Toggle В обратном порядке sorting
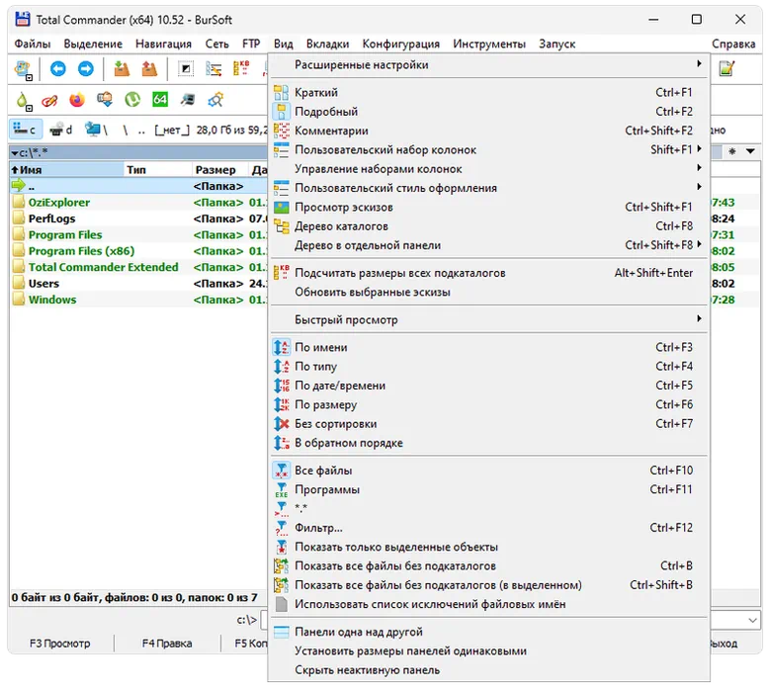 488,443
